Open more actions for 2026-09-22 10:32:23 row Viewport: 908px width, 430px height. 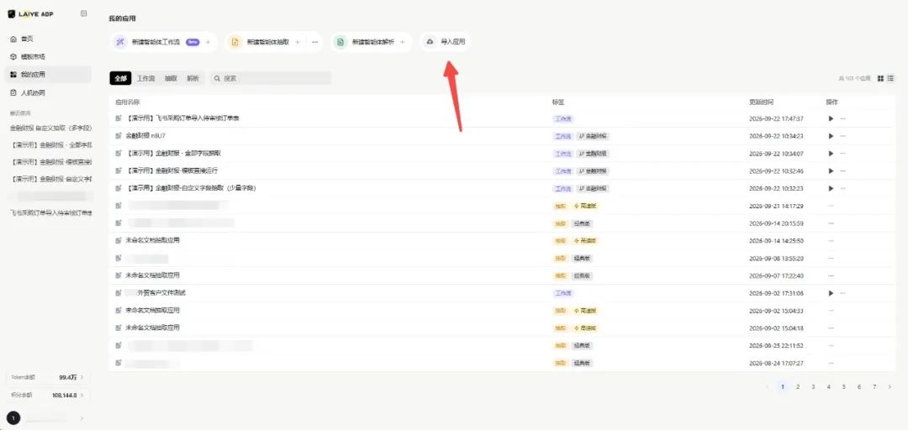(842, 189)
